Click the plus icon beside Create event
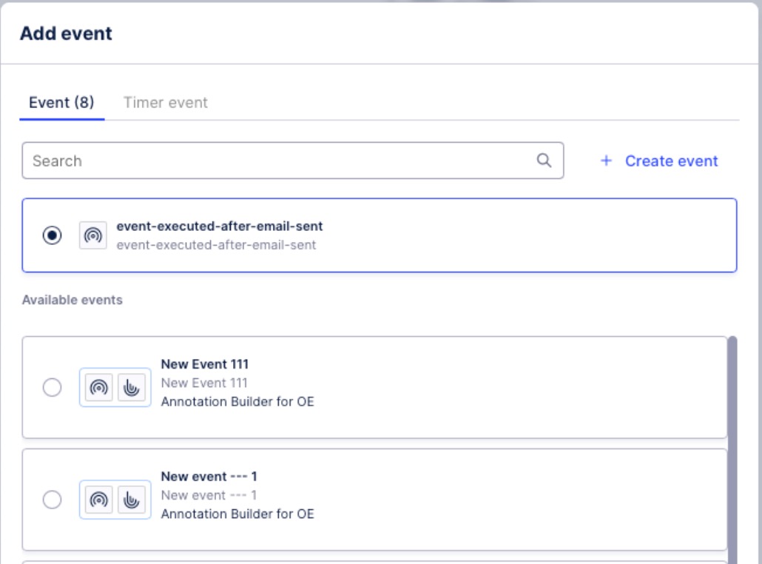 tap(606, 161)
